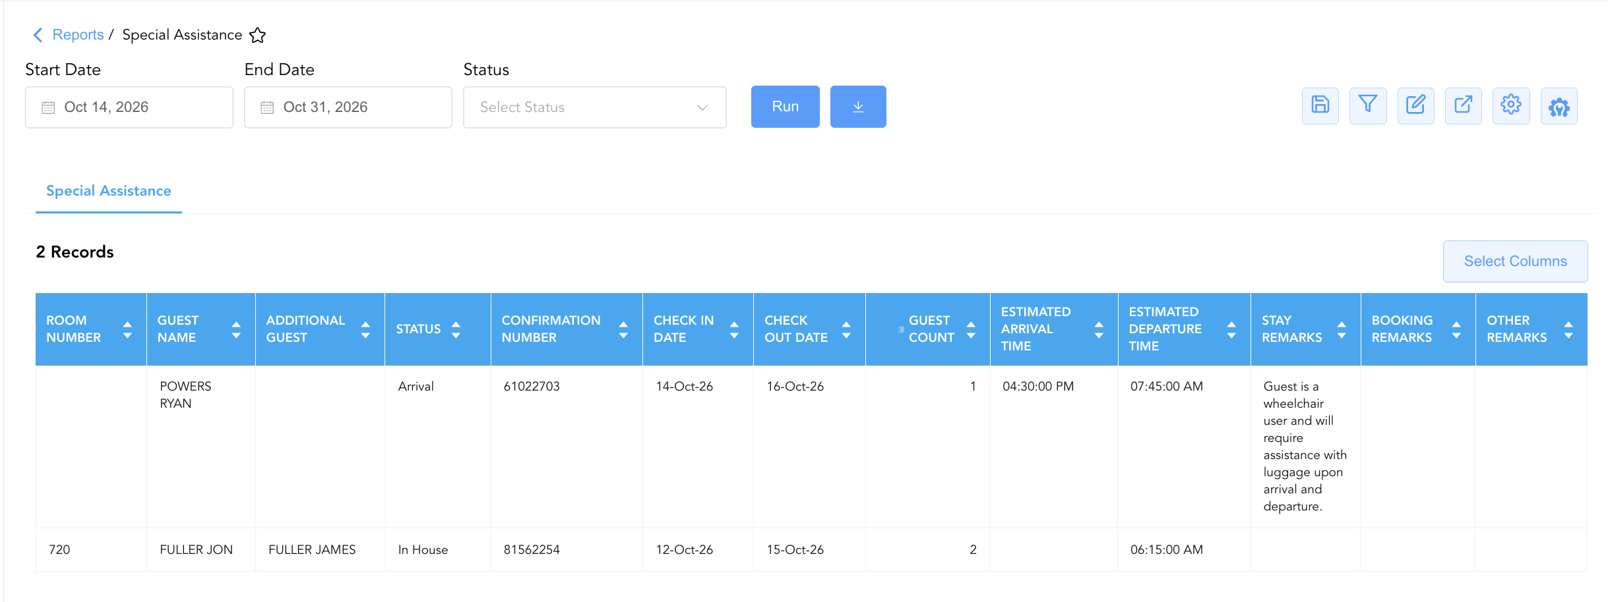Image resolution: width=1608 pixels, height=602 pixels.
Task: Sort by Estimated Arrival Time arrows
Action: tap(1099, 329)
